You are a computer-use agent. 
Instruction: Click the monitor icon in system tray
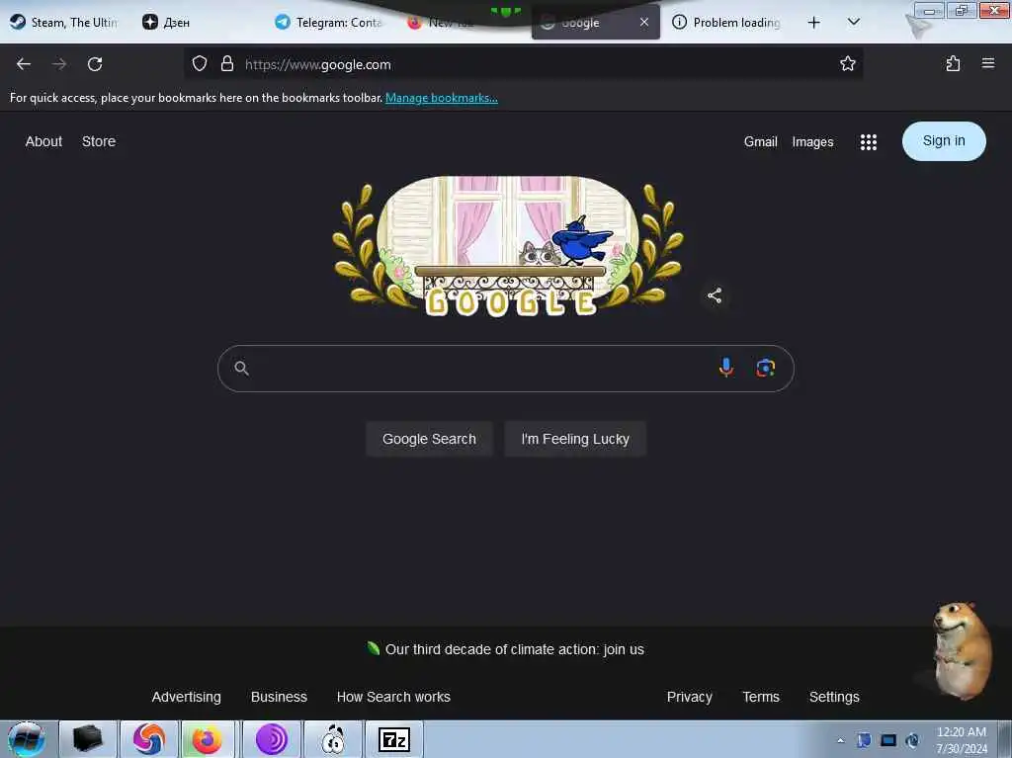pyautogui.click(x=888, y=740)
